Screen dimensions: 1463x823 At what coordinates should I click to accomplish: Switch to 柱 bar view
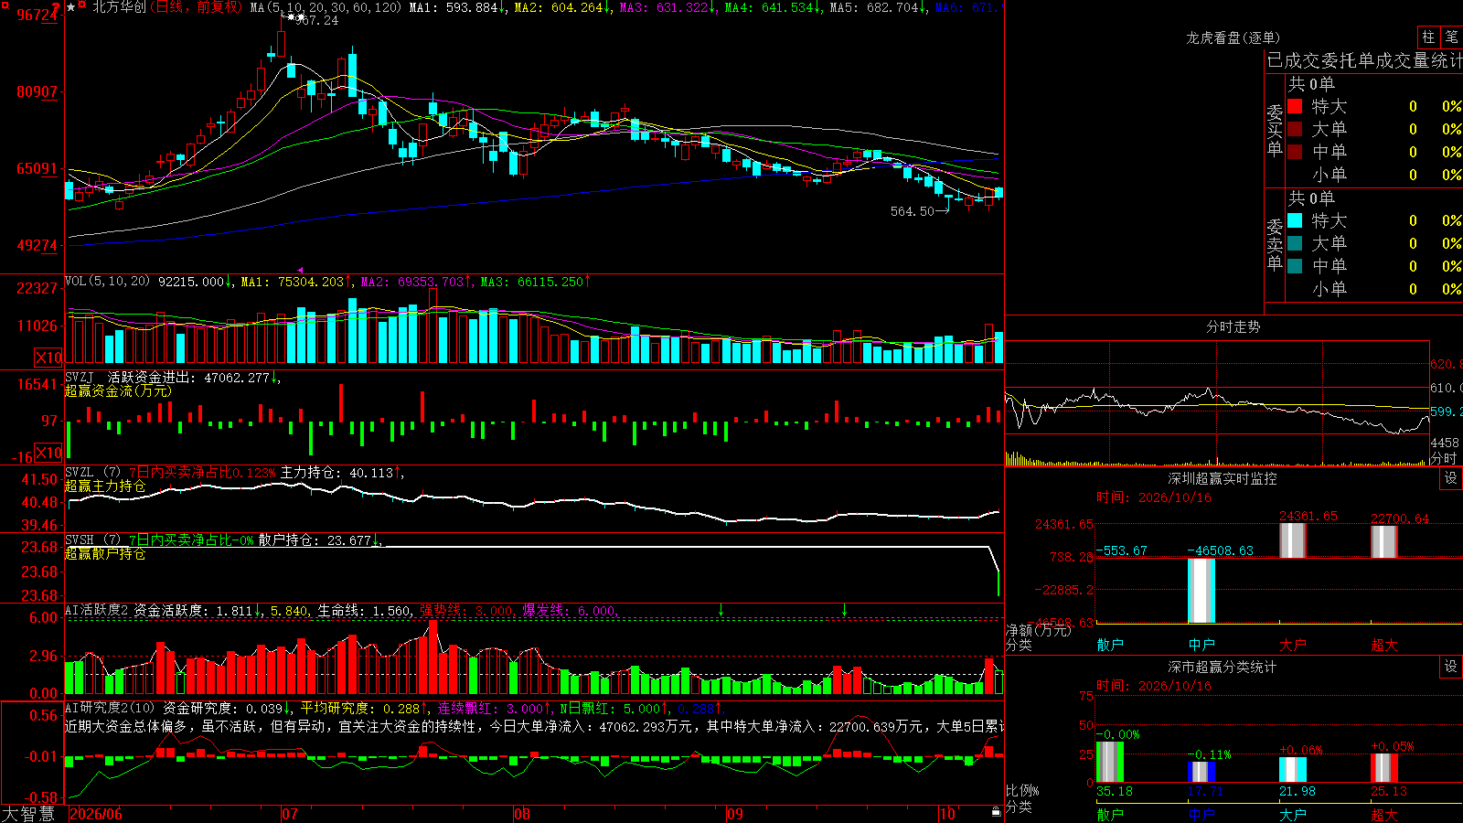tap(1428, 37)
